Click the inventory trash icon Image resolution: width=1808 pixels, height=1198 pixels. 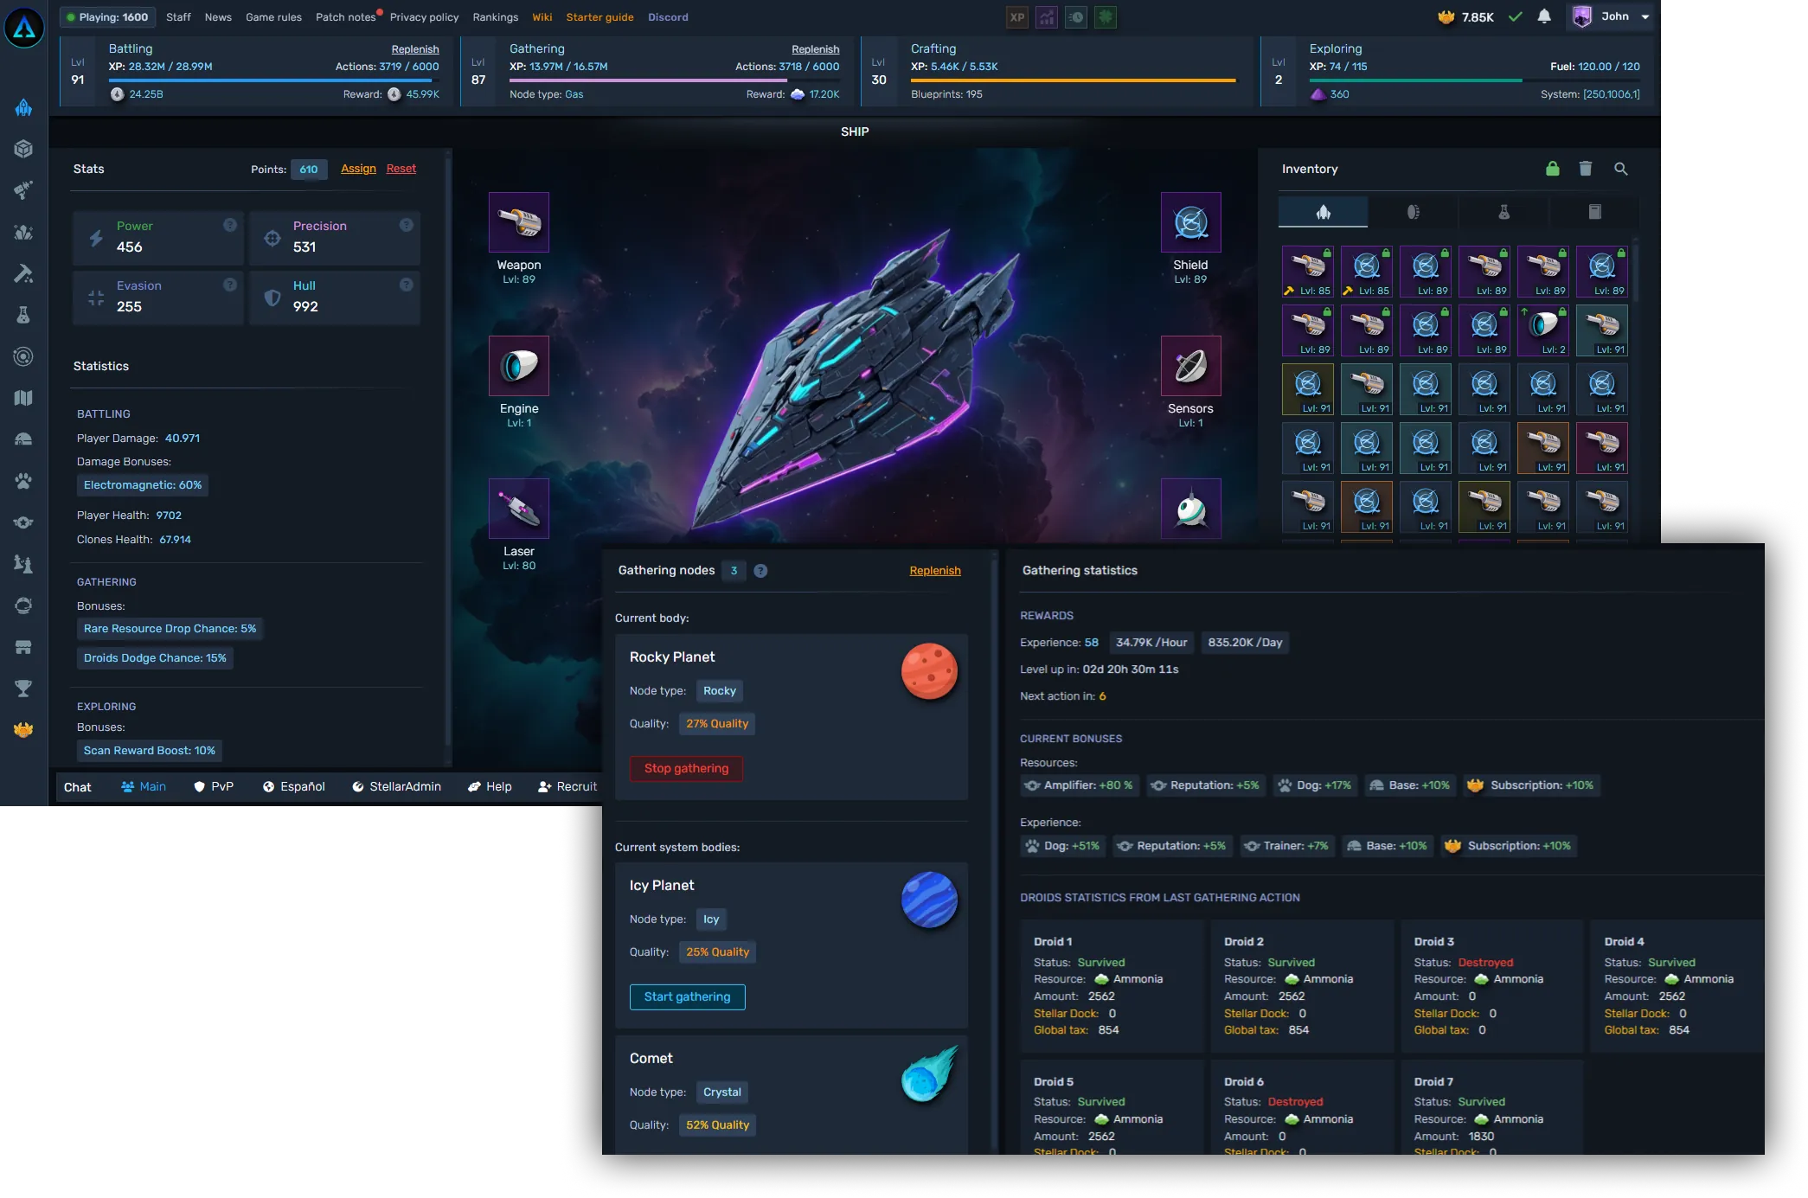coord(1585,169)
